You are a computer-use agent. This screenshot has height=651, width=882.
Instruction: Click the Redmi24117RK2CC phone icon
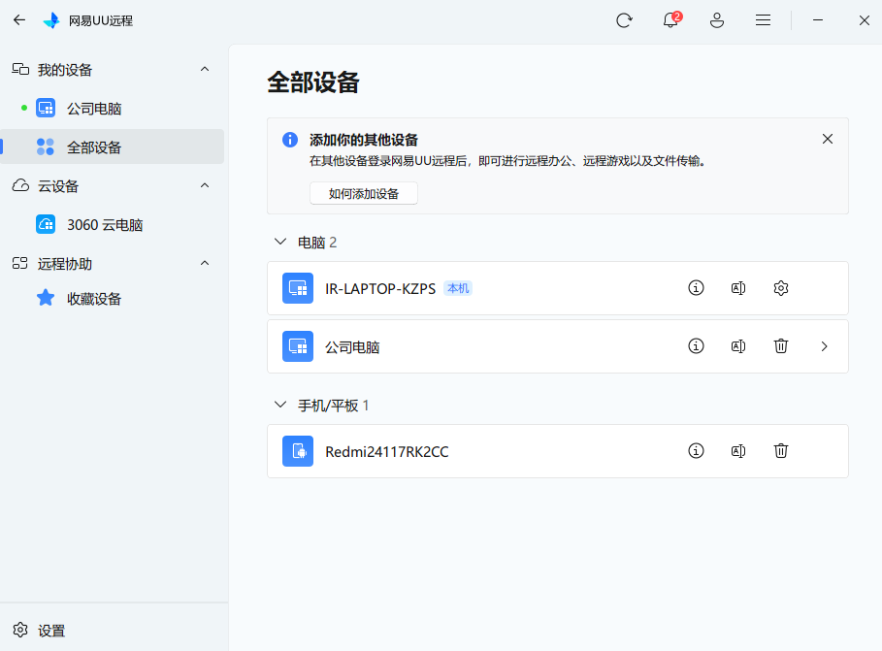point(298,451)
